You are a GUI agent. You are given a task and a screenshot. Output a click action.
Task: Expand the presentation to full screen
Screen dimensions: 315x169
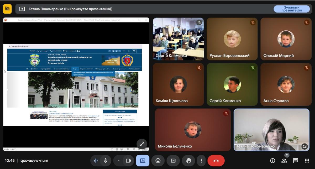(x=142, y=144)
